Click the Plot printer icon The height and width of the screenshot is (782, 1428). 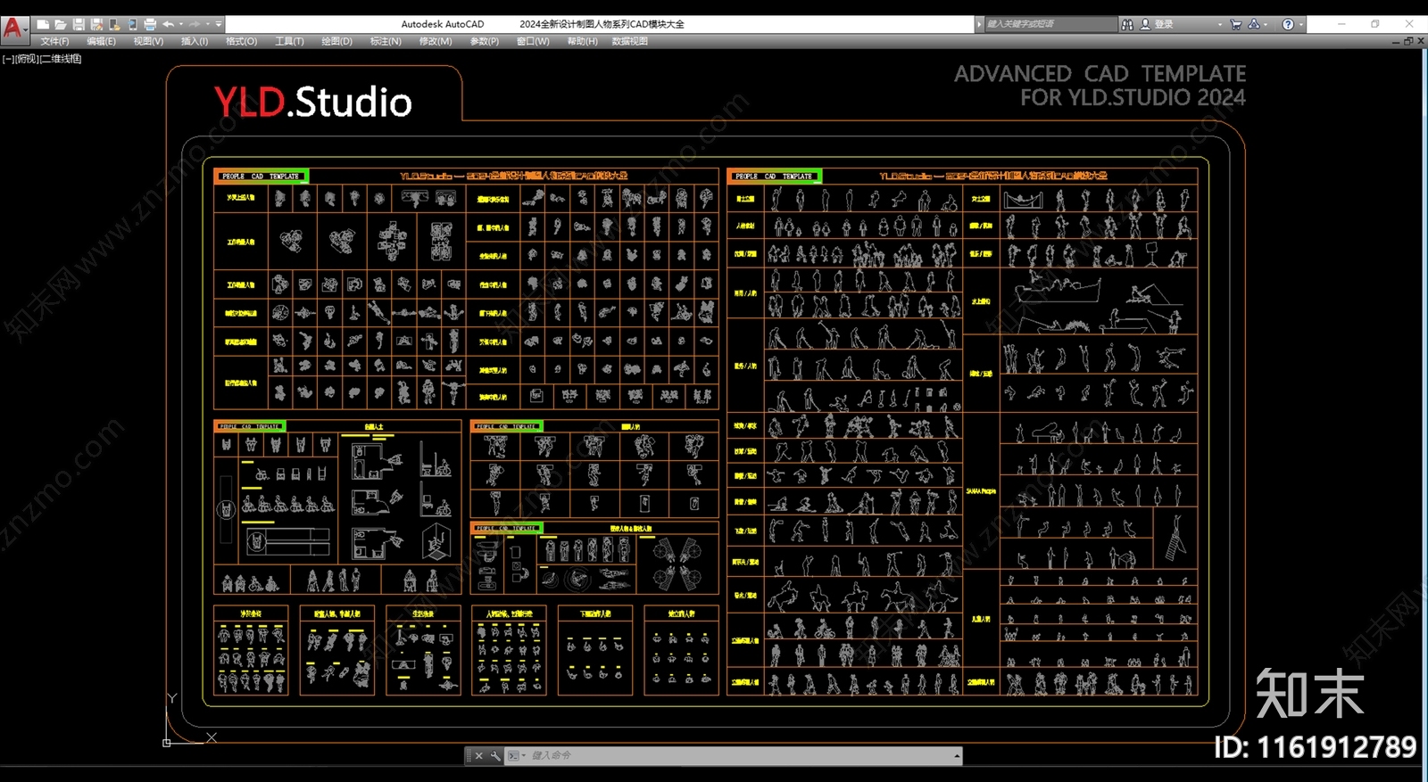tap(150, 24)
